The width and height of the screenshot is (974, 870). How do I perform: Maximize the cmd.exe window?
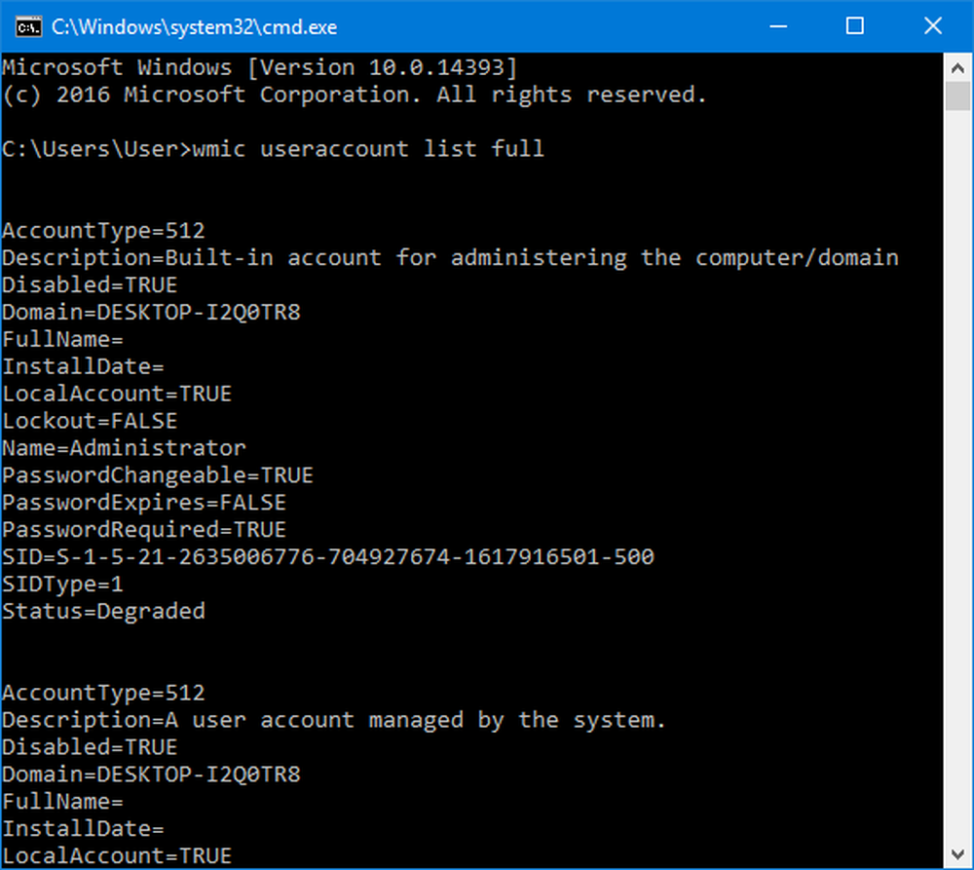tap(854, 26)
